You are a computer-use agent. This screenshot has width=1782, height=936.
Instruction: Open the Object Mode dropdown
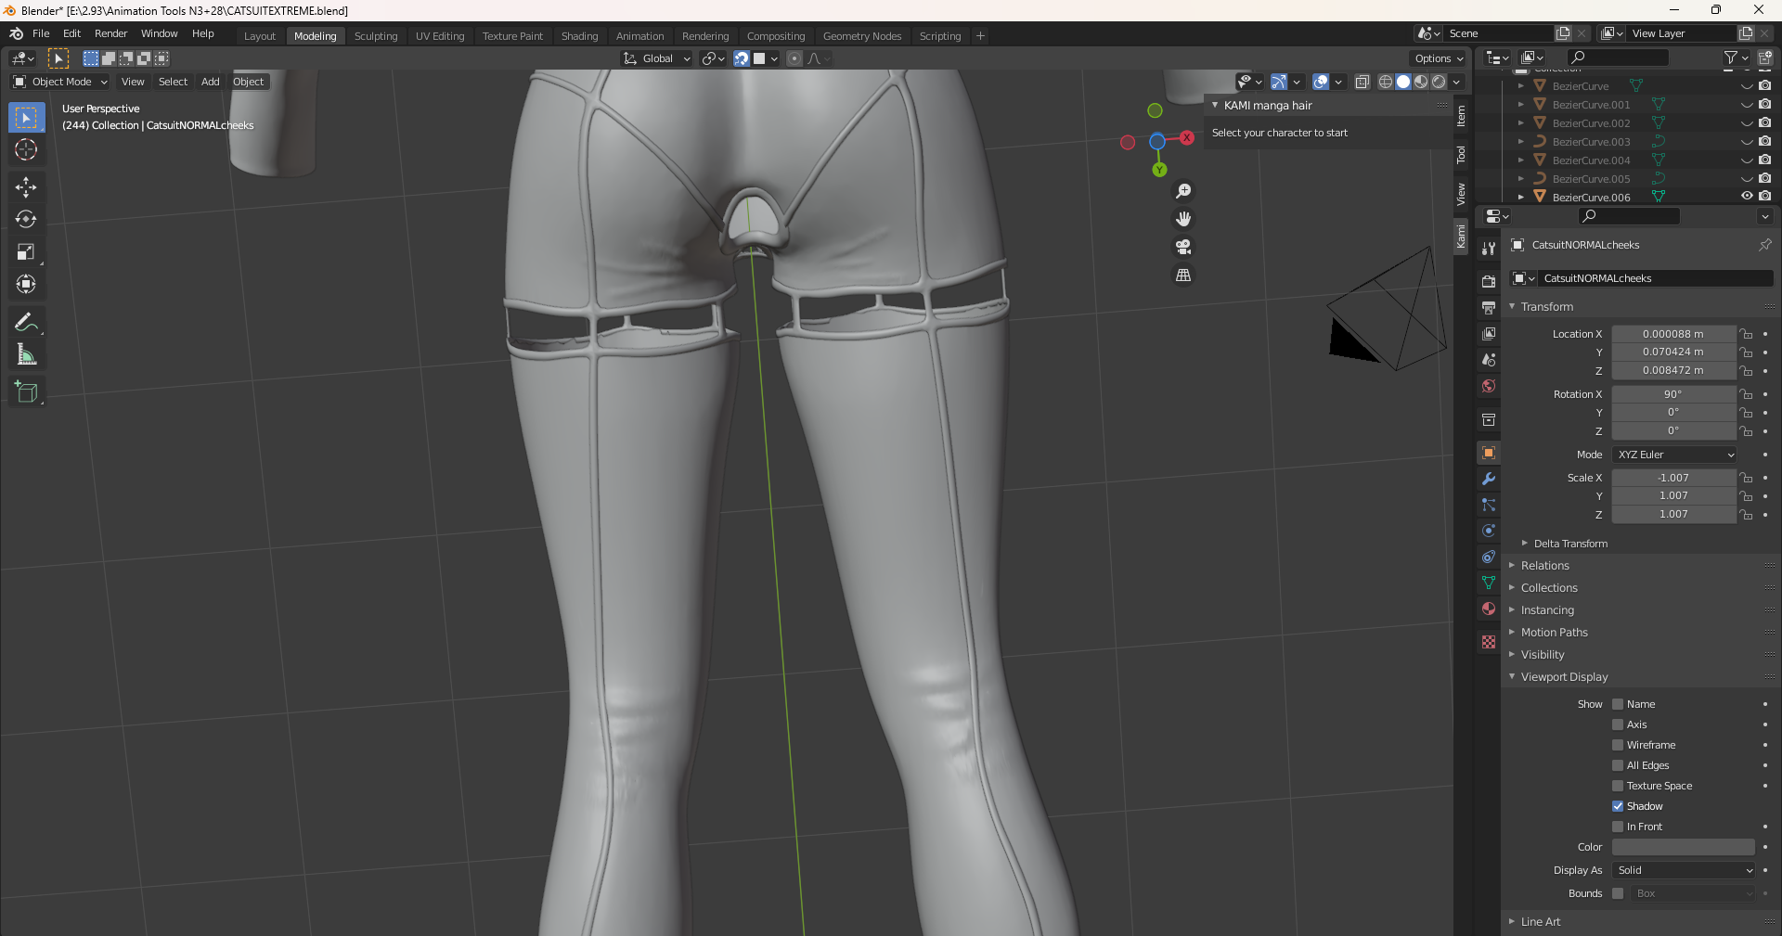[x=61, y=82]
